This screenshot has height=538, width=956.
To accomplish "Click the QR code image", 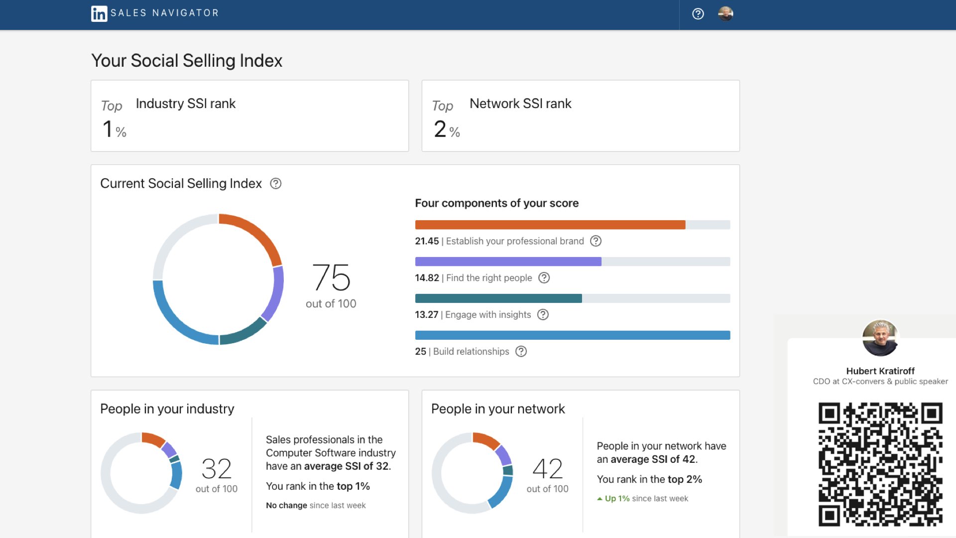I will click(880, 464).
